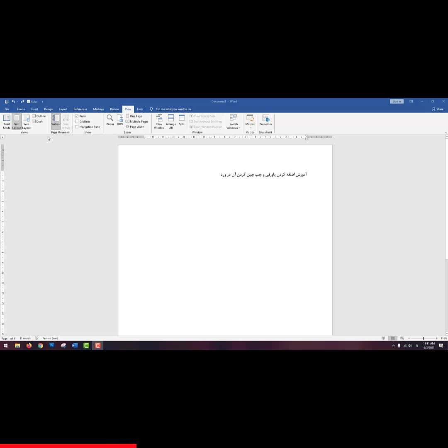
Task: Save the document from Quick Access Toolbar
Action: [x=7, y=102]
